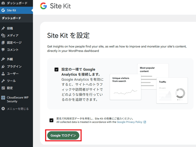Viewport: 196px width, 147px height.
Task: Click the Traffic preview card
Action: [x=172, y=90]
